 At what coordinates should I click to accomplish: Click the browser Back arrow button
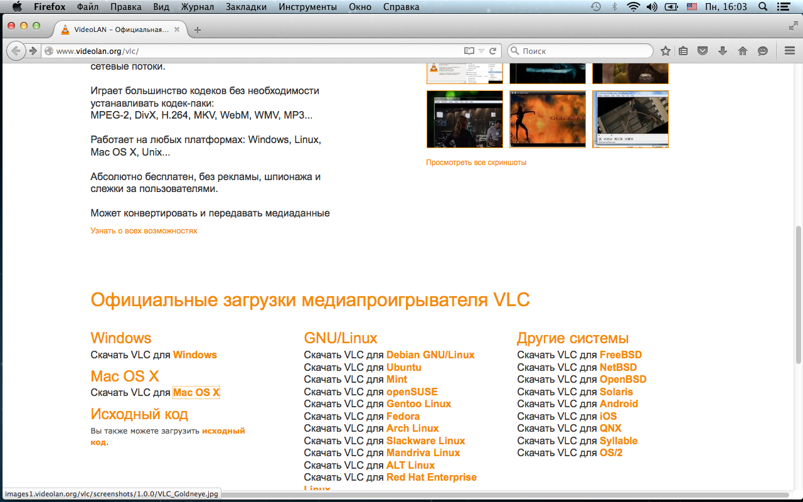pos(15,51)
